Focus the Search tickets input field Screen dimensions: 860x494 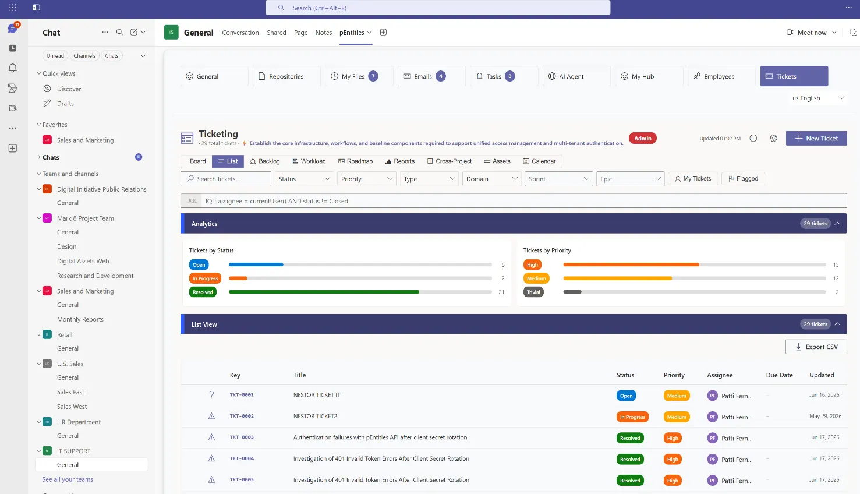click(226, 179)
